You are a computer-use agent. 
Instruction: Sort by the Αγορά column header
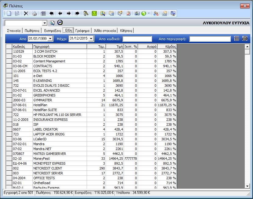tap(148, 47)
